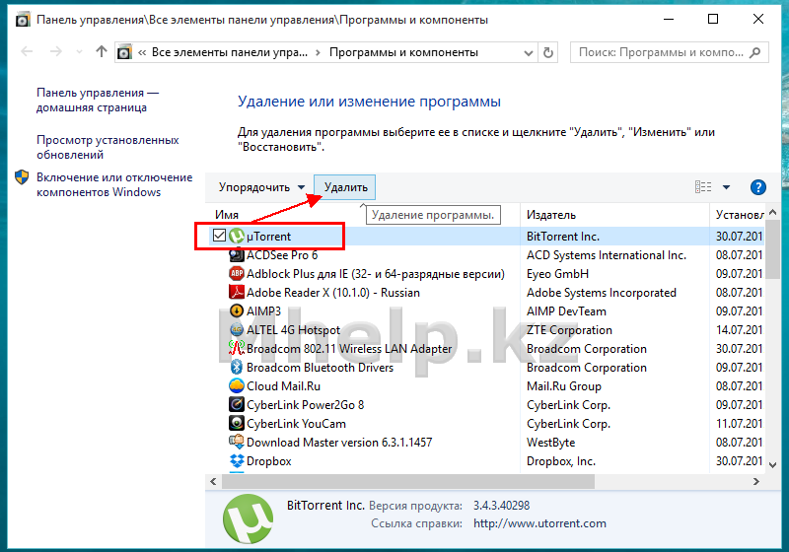Image resolution: width=789 pixels, height=552 pixels.
Task: Click the µTorrent icon in program list
Action: (x=237, y=237)
